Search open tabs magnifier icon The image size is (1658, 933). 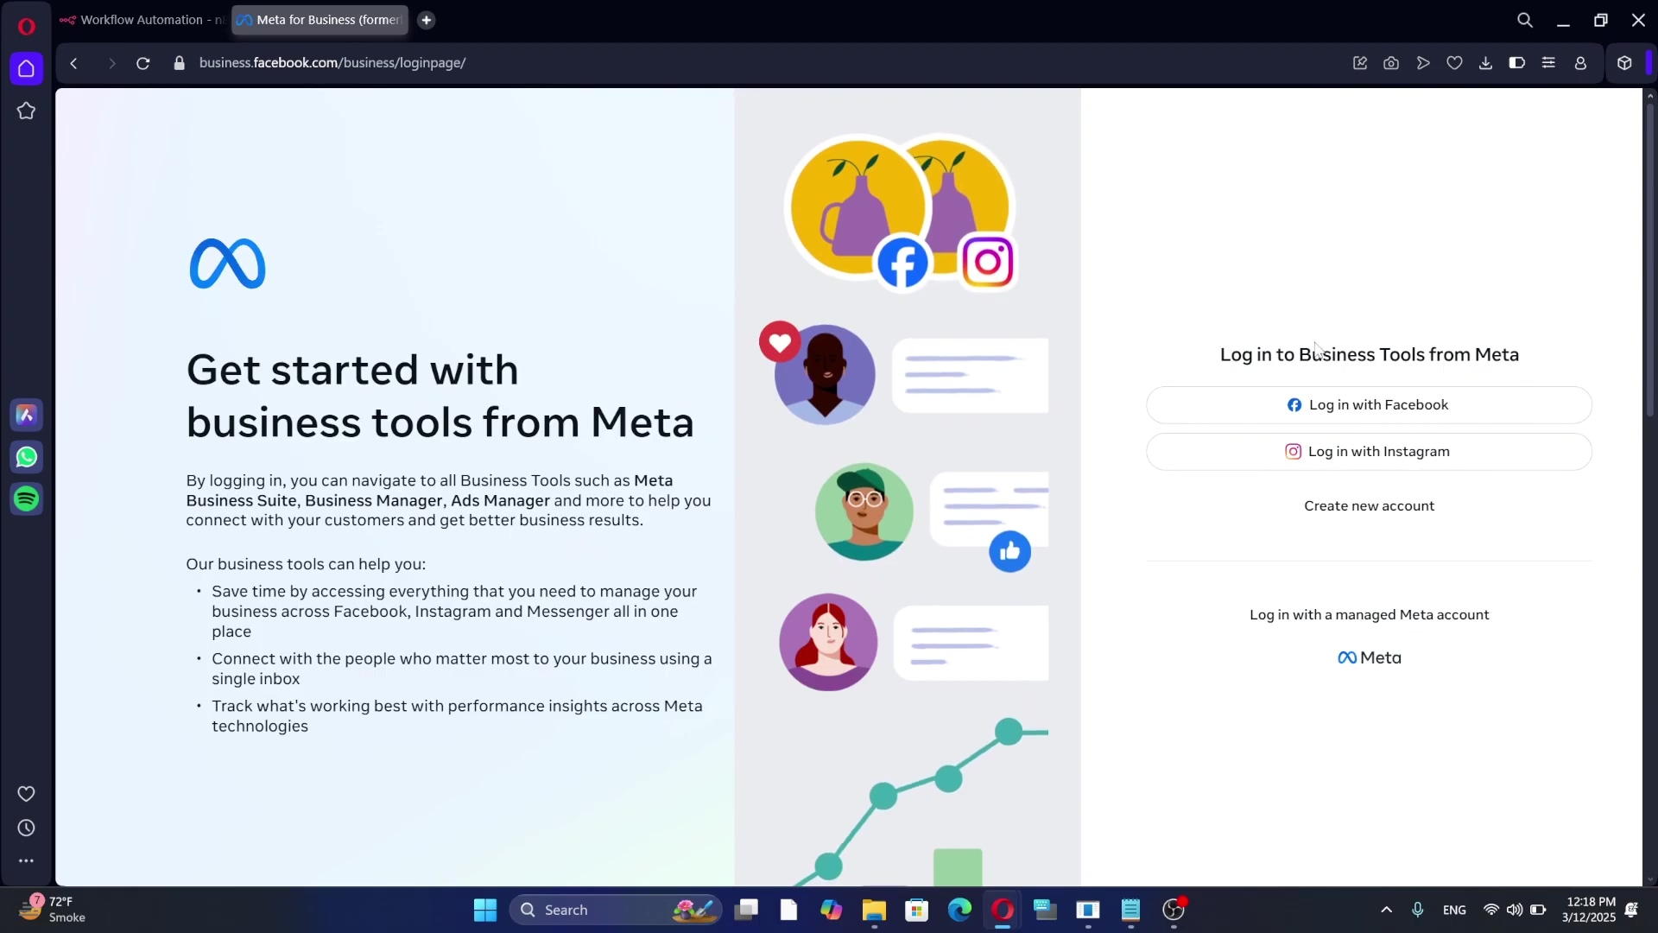coord(1525,20)
